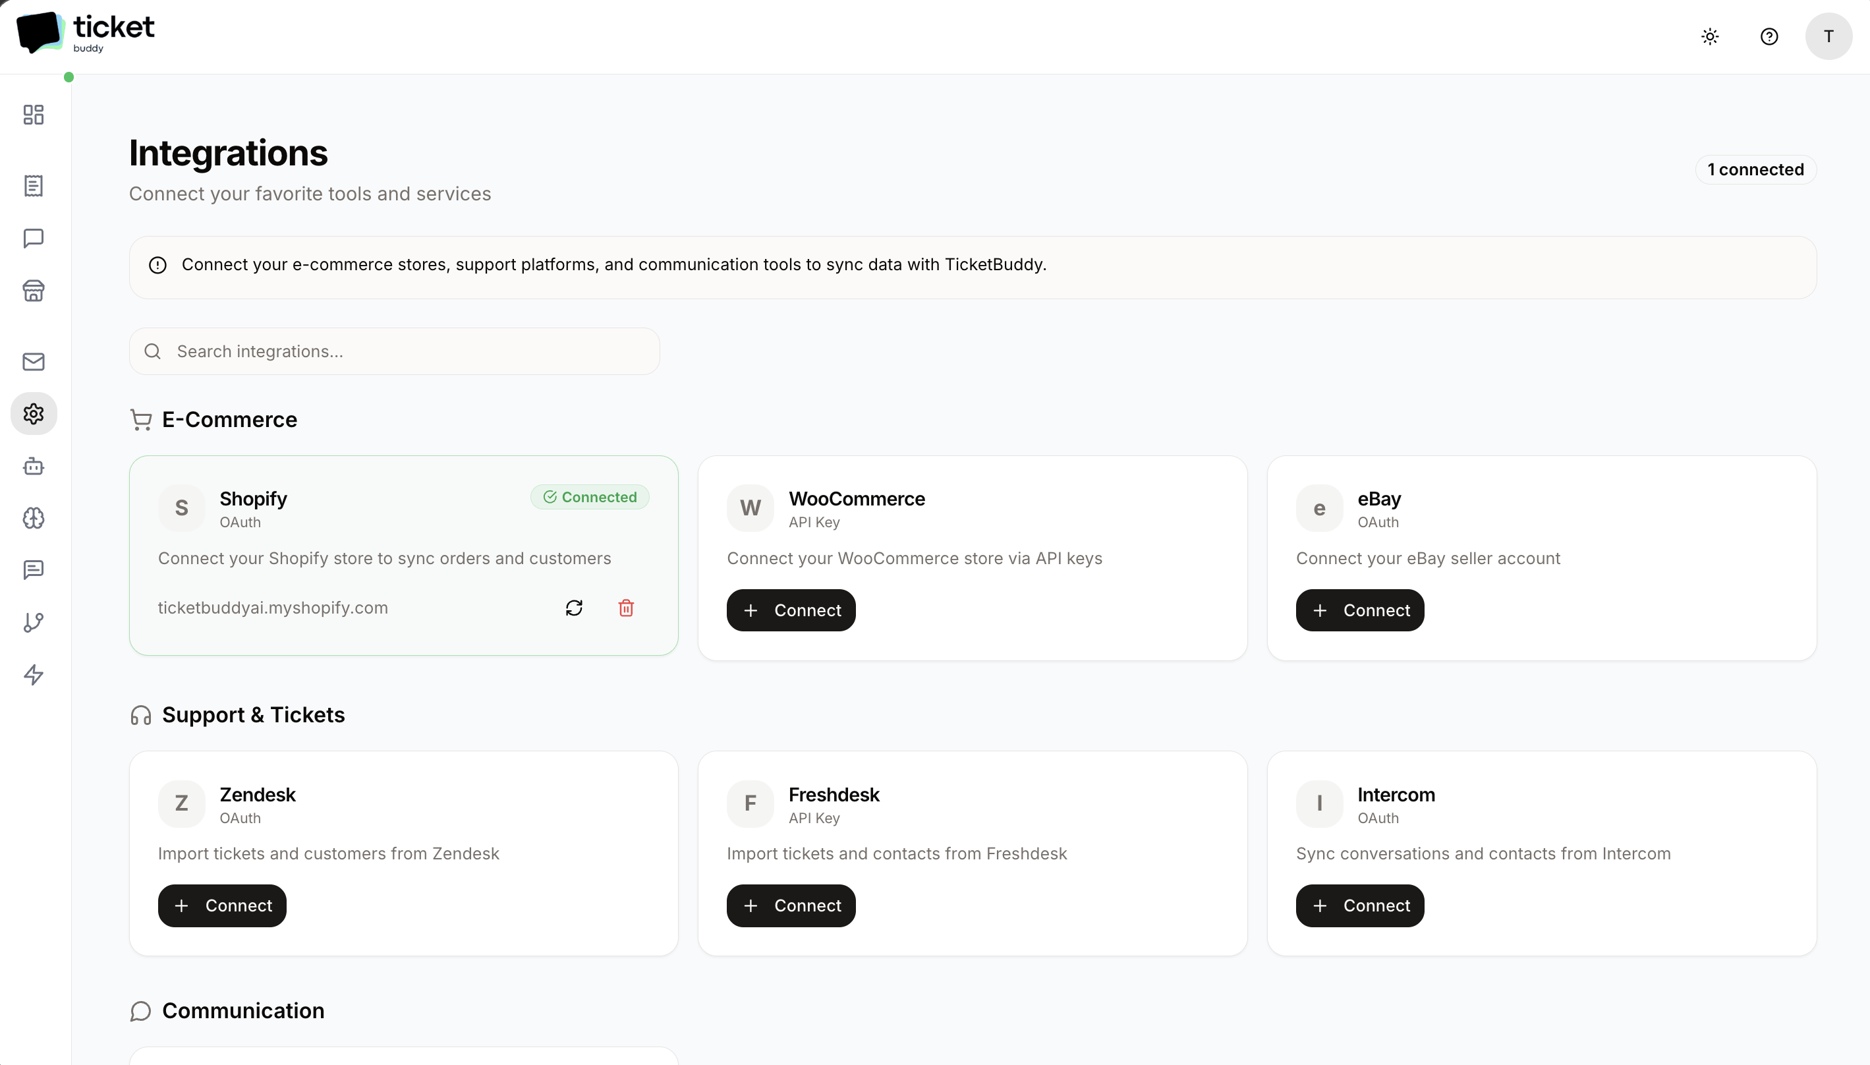Toggle light mode with the sun icon
The height and width of the screenshot is (1065, 1870).
point(1711,36)
